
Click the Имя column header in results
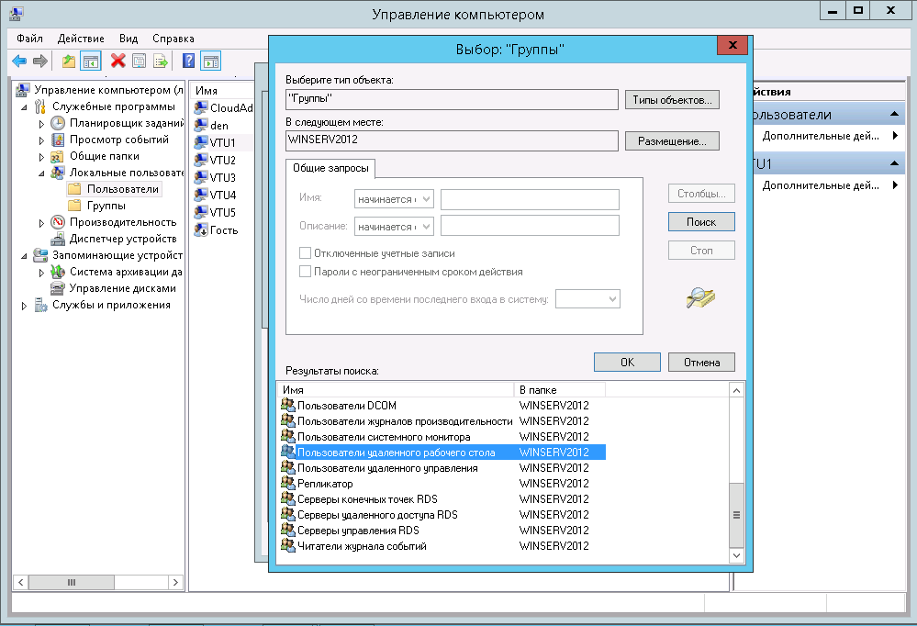point(396,389)
